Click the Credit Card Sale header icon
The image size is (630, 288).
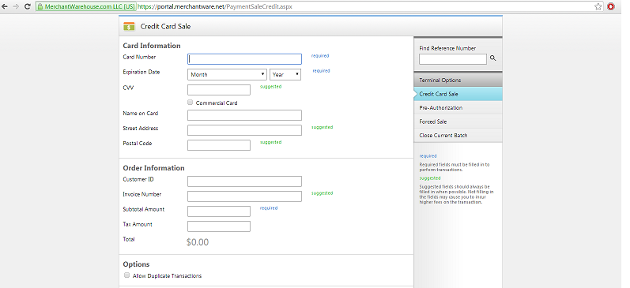click(129, 27)
